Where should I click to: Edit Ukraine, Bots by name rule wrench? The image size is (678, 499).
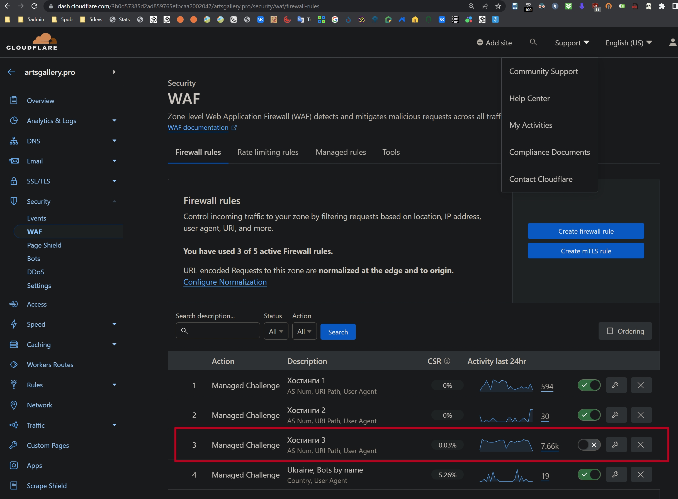(616, 474)
